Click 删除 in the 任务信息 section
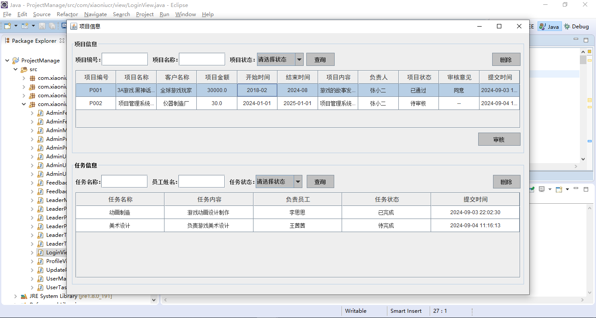 pos(506,181)
